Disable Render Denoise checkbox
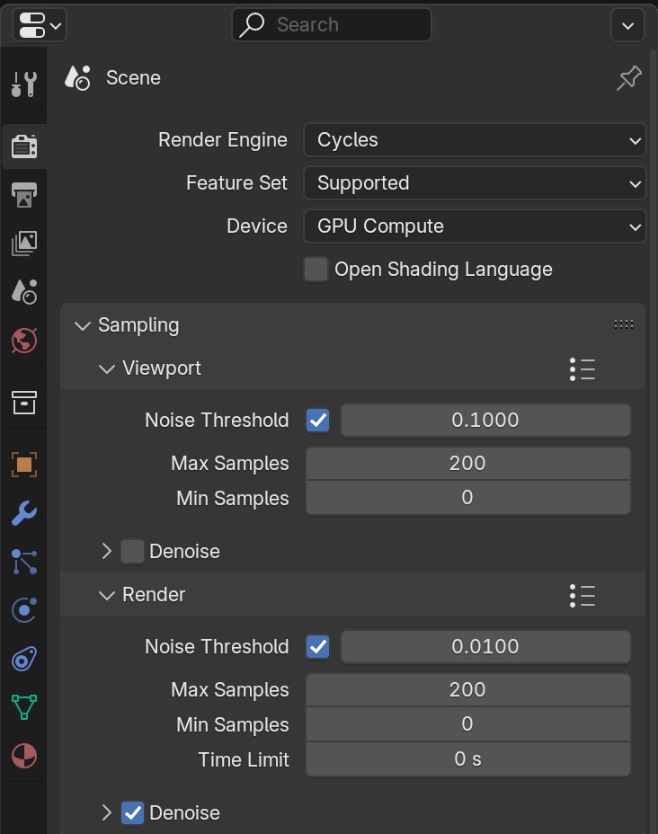 pyautogui.click(x=132, y=812)
